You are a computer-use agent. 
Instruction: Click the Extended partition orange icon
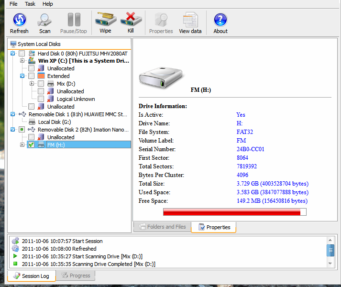pyautogui.click(x=41, y=76)
